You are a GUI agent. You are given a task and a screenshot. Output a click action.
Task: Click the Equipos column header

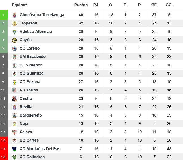point(20,5)
